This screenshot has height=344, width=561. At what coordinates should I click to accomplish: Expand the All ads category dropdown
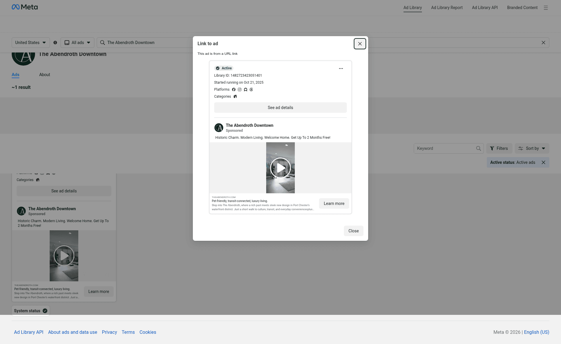coord(77,43)
